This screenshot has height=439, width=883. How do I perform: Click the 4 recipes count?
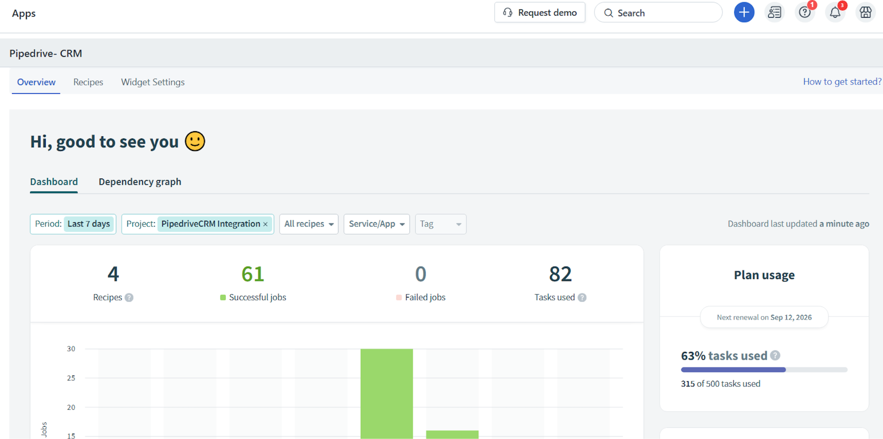pos(113,274)
